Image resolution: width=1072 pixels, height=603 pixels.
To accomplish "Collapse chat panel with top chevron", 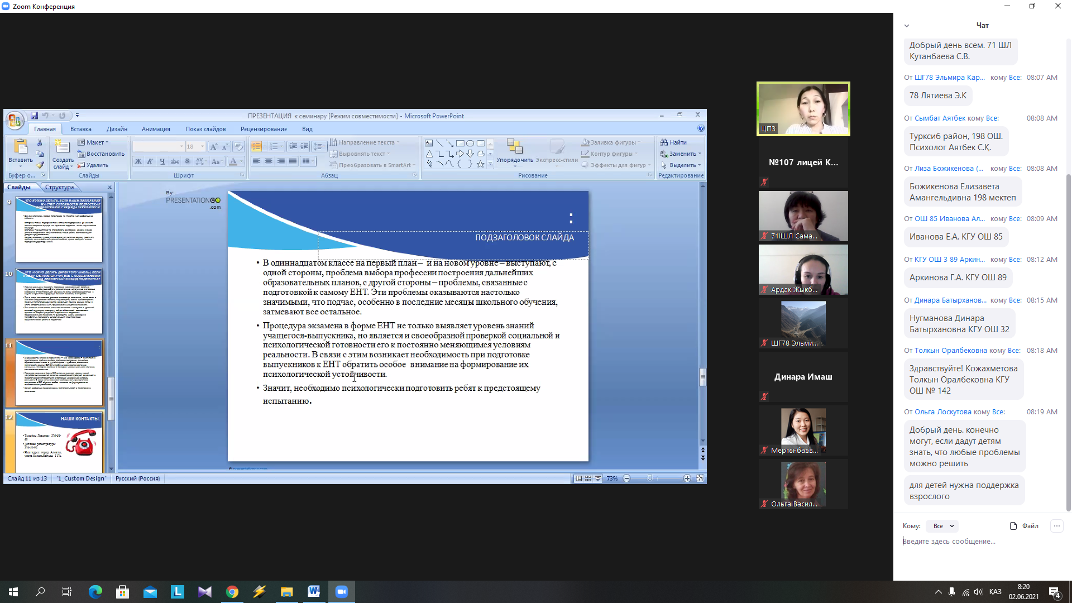I will coord(907,26).
